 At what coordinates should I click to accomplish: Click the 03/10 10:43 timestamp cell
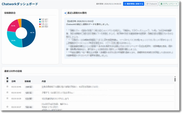point(16,93)
